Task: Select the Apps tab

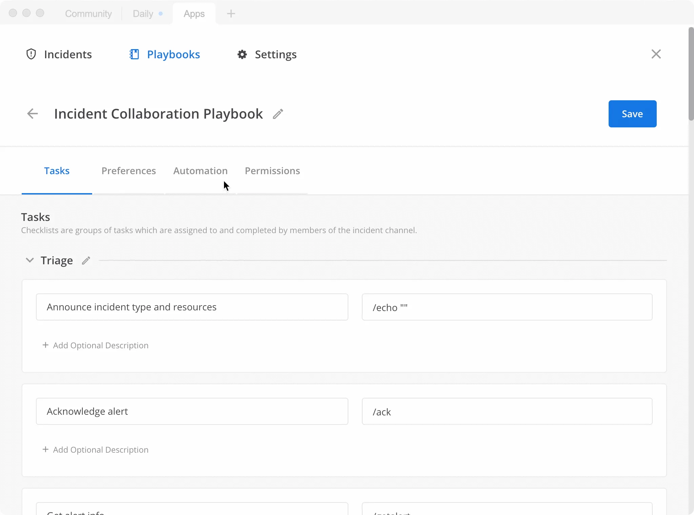Action: coord(194,14)
